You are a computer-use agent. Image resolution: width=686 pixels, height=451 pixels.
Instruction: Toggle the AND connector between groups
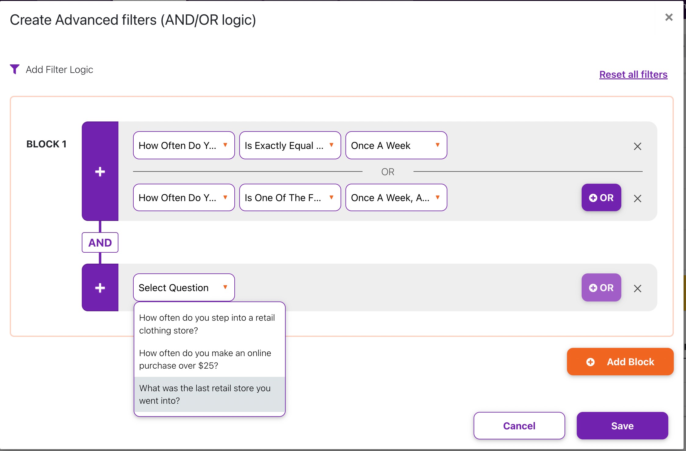pyautogui.click(x=100, y=243)
